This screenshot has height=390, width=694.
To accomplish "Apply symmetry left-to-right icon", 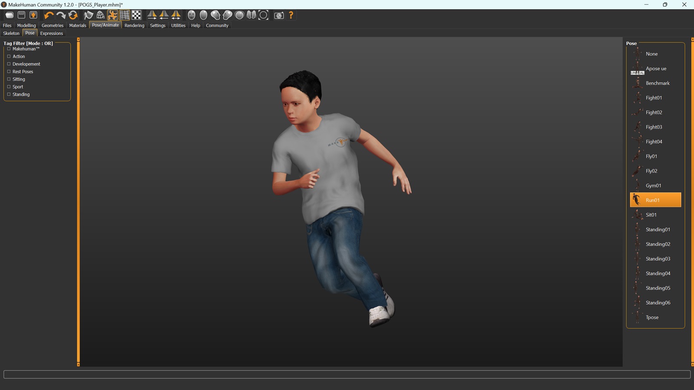I will [x=164, y=15].
